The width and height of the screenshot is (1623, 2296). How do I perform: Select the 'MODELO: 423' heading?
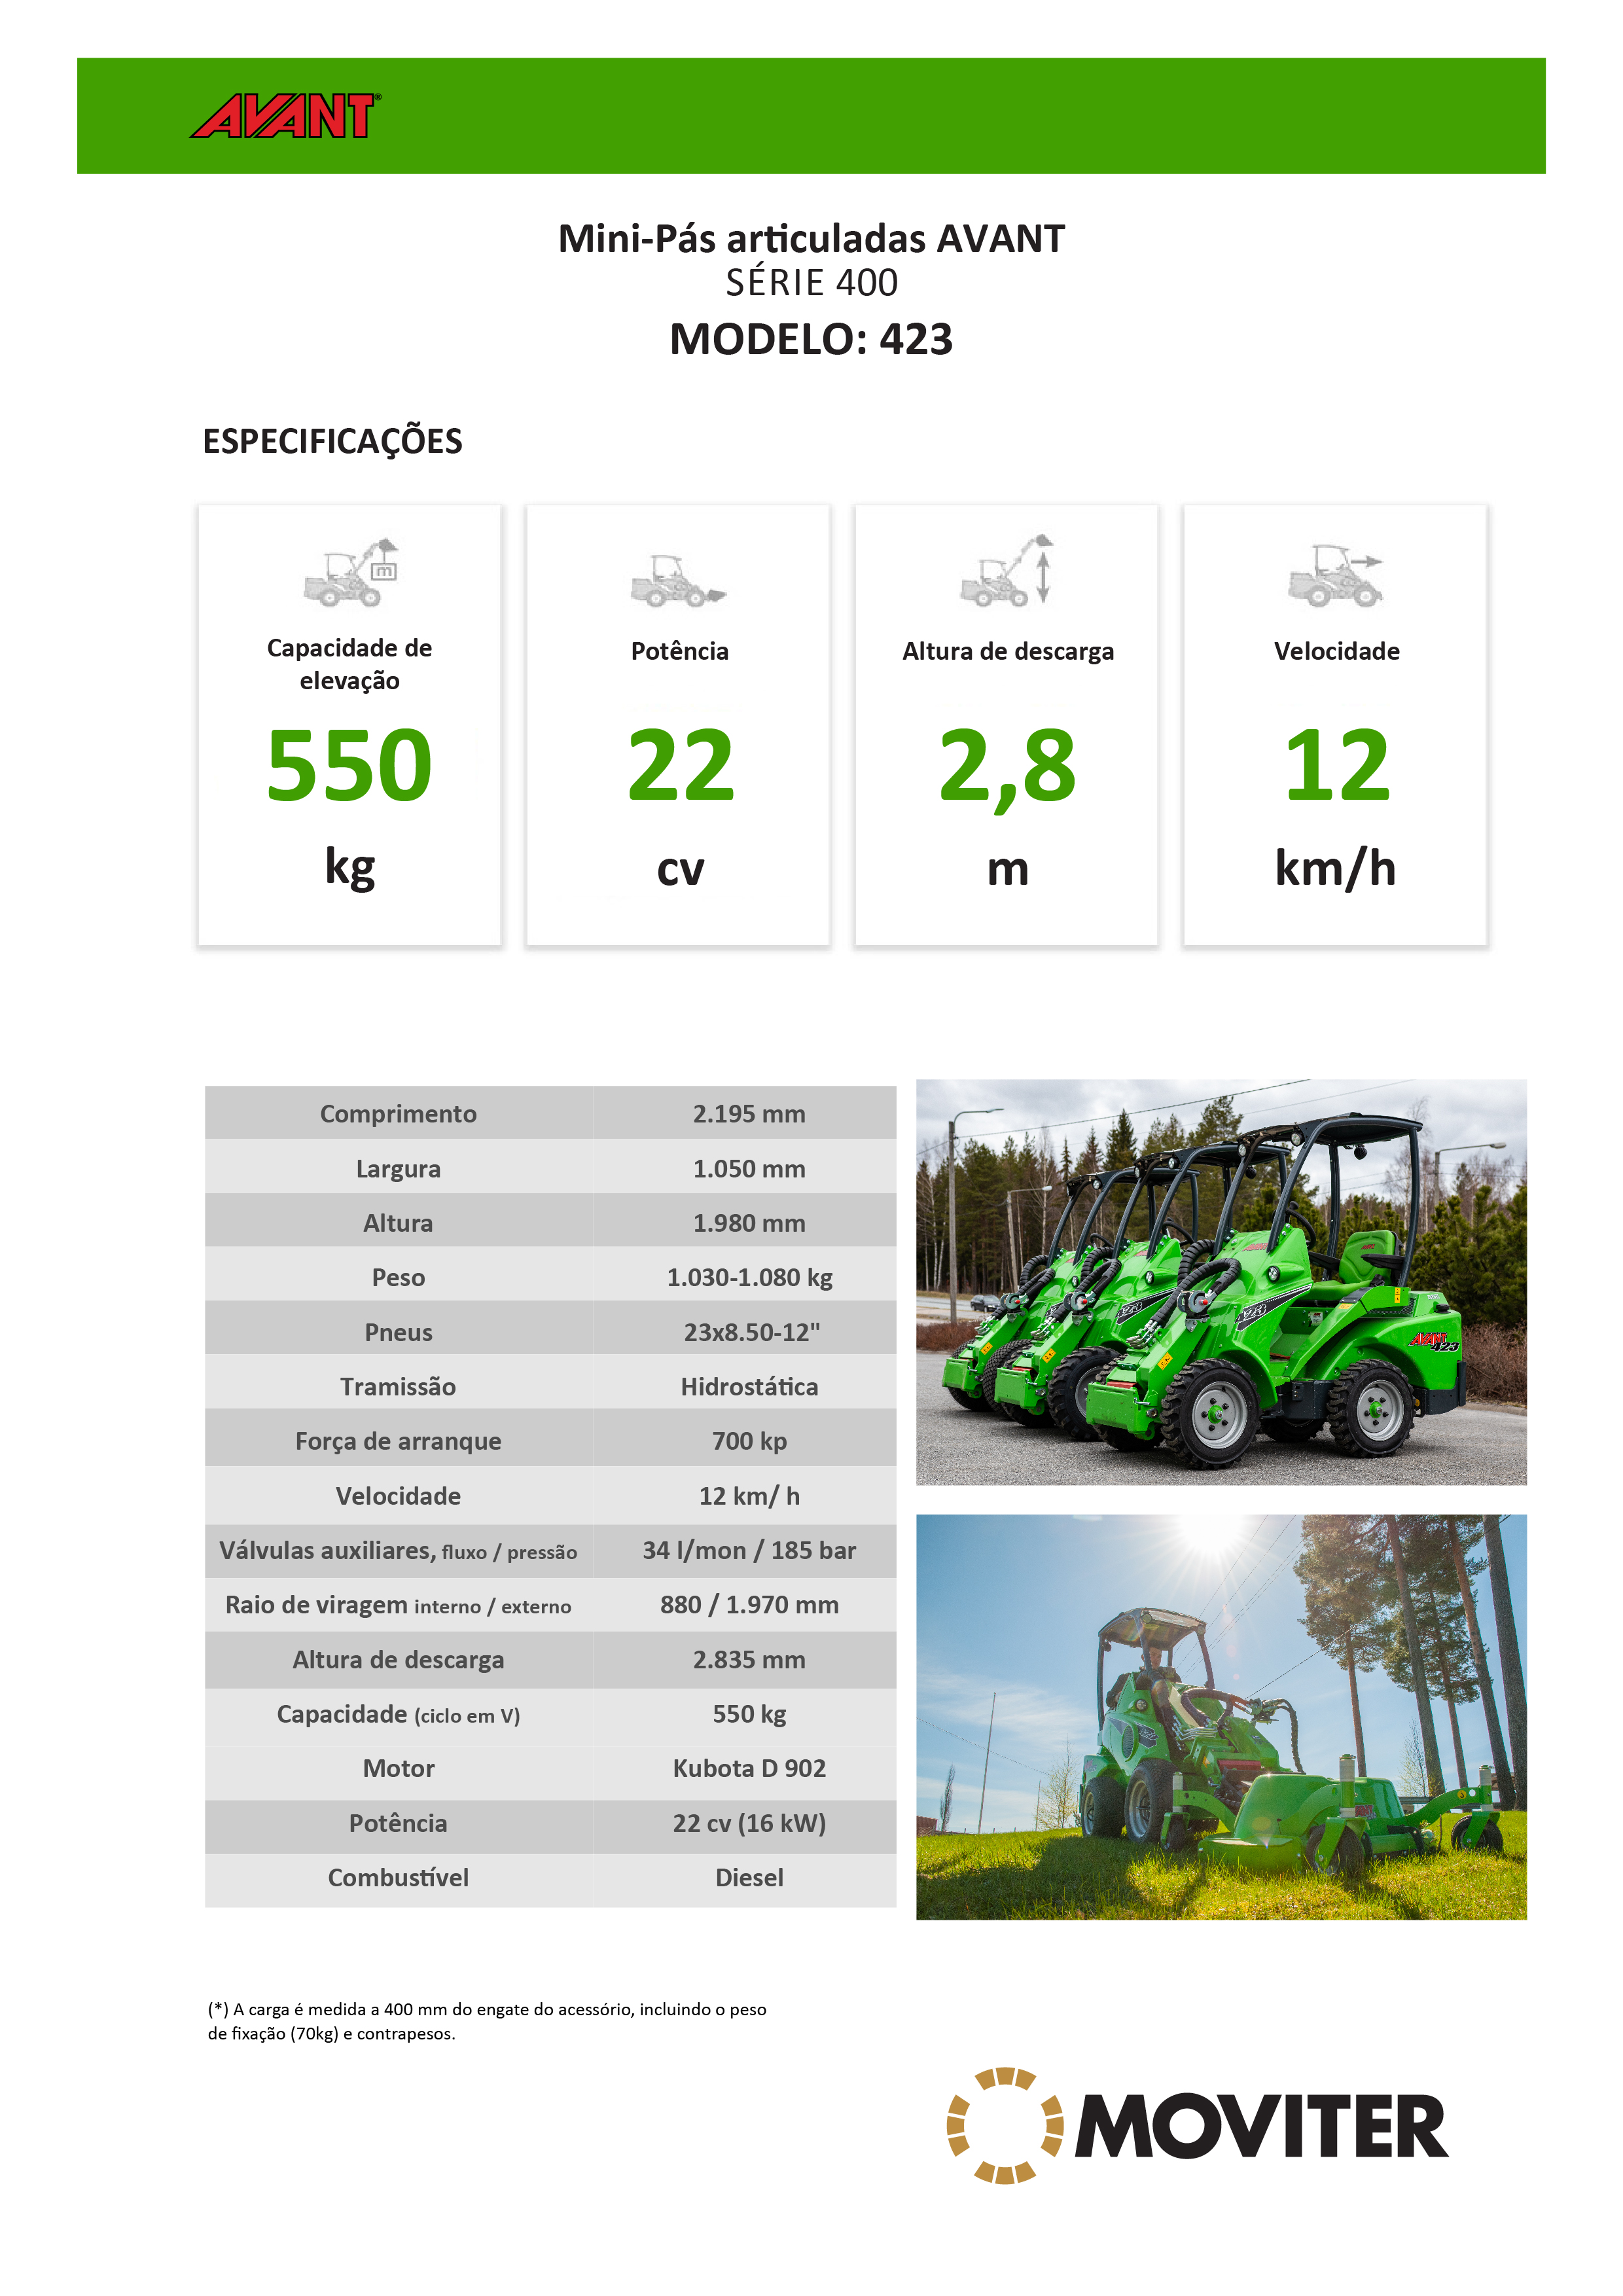(x=811, y=339)
